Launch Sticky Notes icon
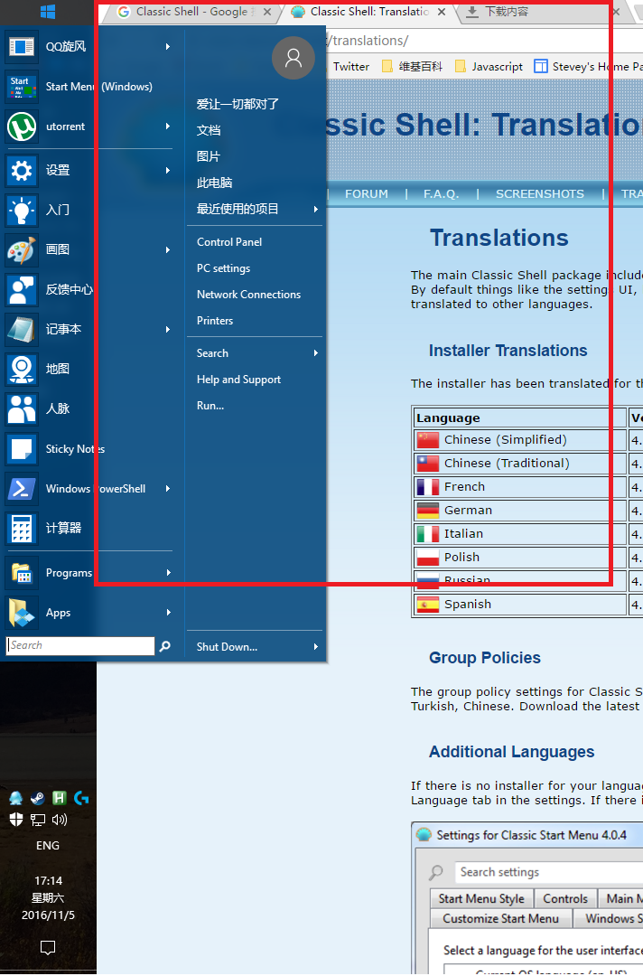The height and width of the screenshot is (976, 643). coord(22,449)
